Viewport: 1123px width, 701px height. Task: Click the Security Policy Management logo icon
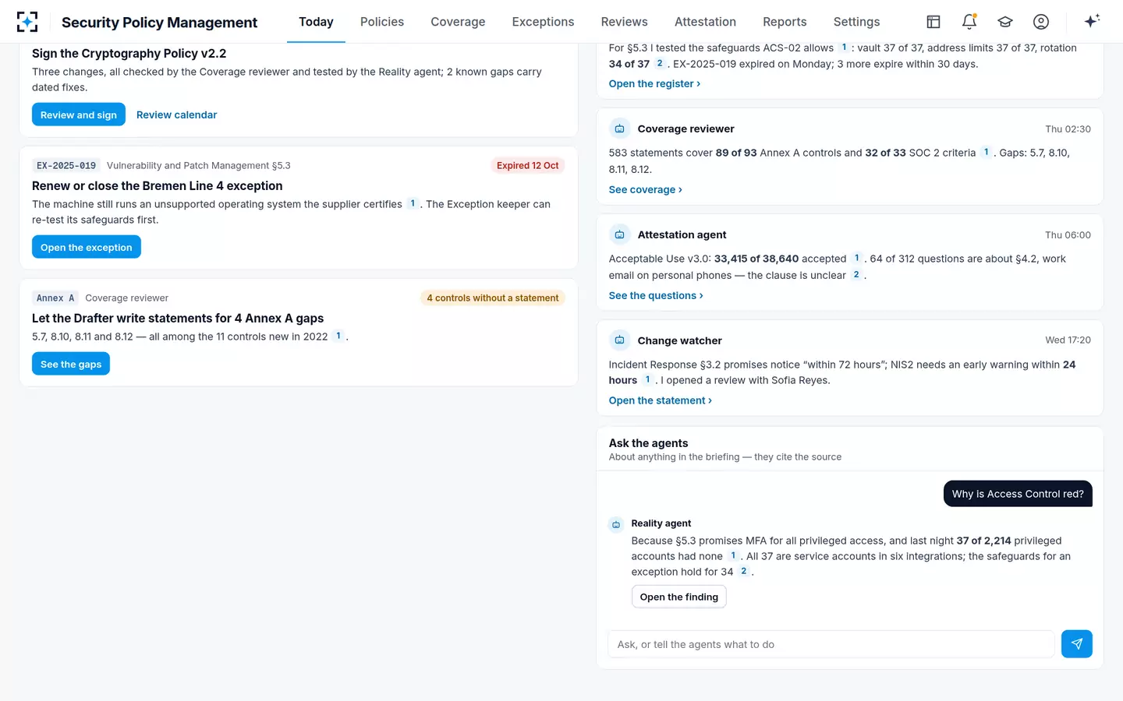coord(27,22)
